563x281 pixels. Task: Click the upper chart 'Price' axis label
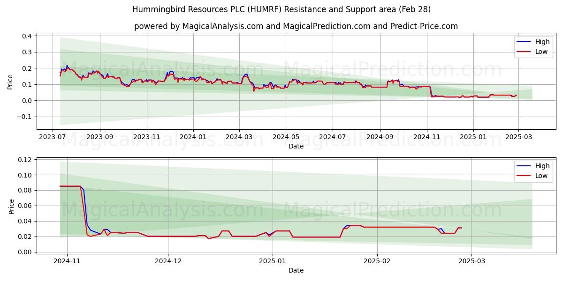click(x=10, y=81)
